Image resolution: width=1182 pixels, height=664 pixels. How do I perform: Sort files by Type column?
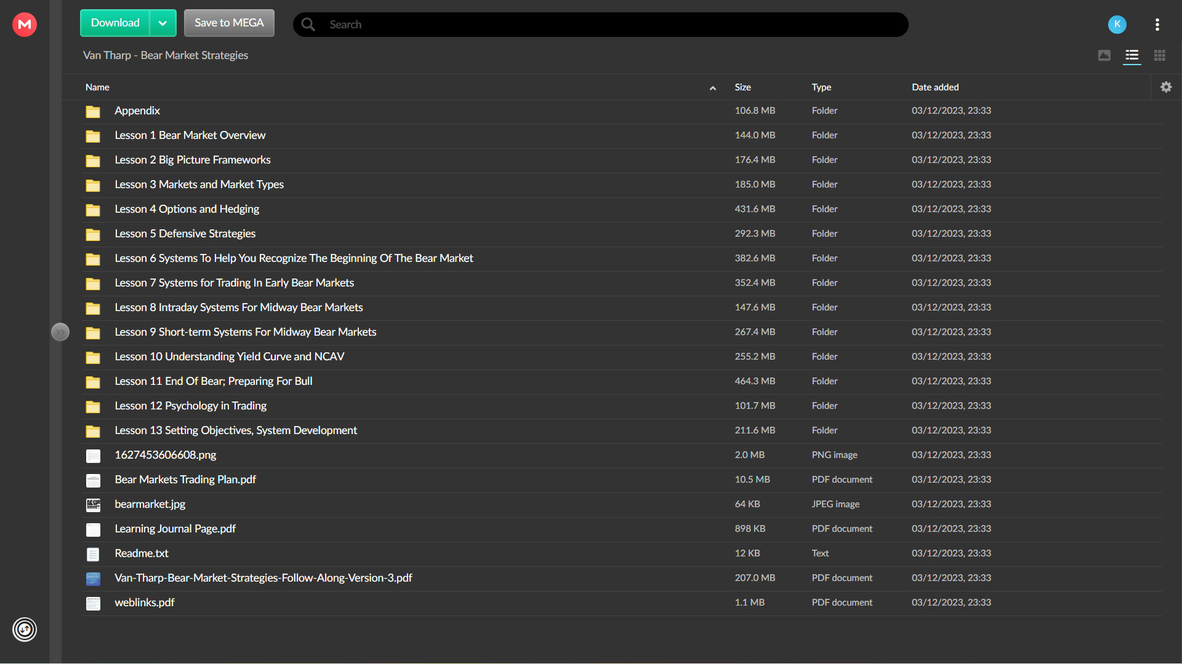[x=821, y=87]
